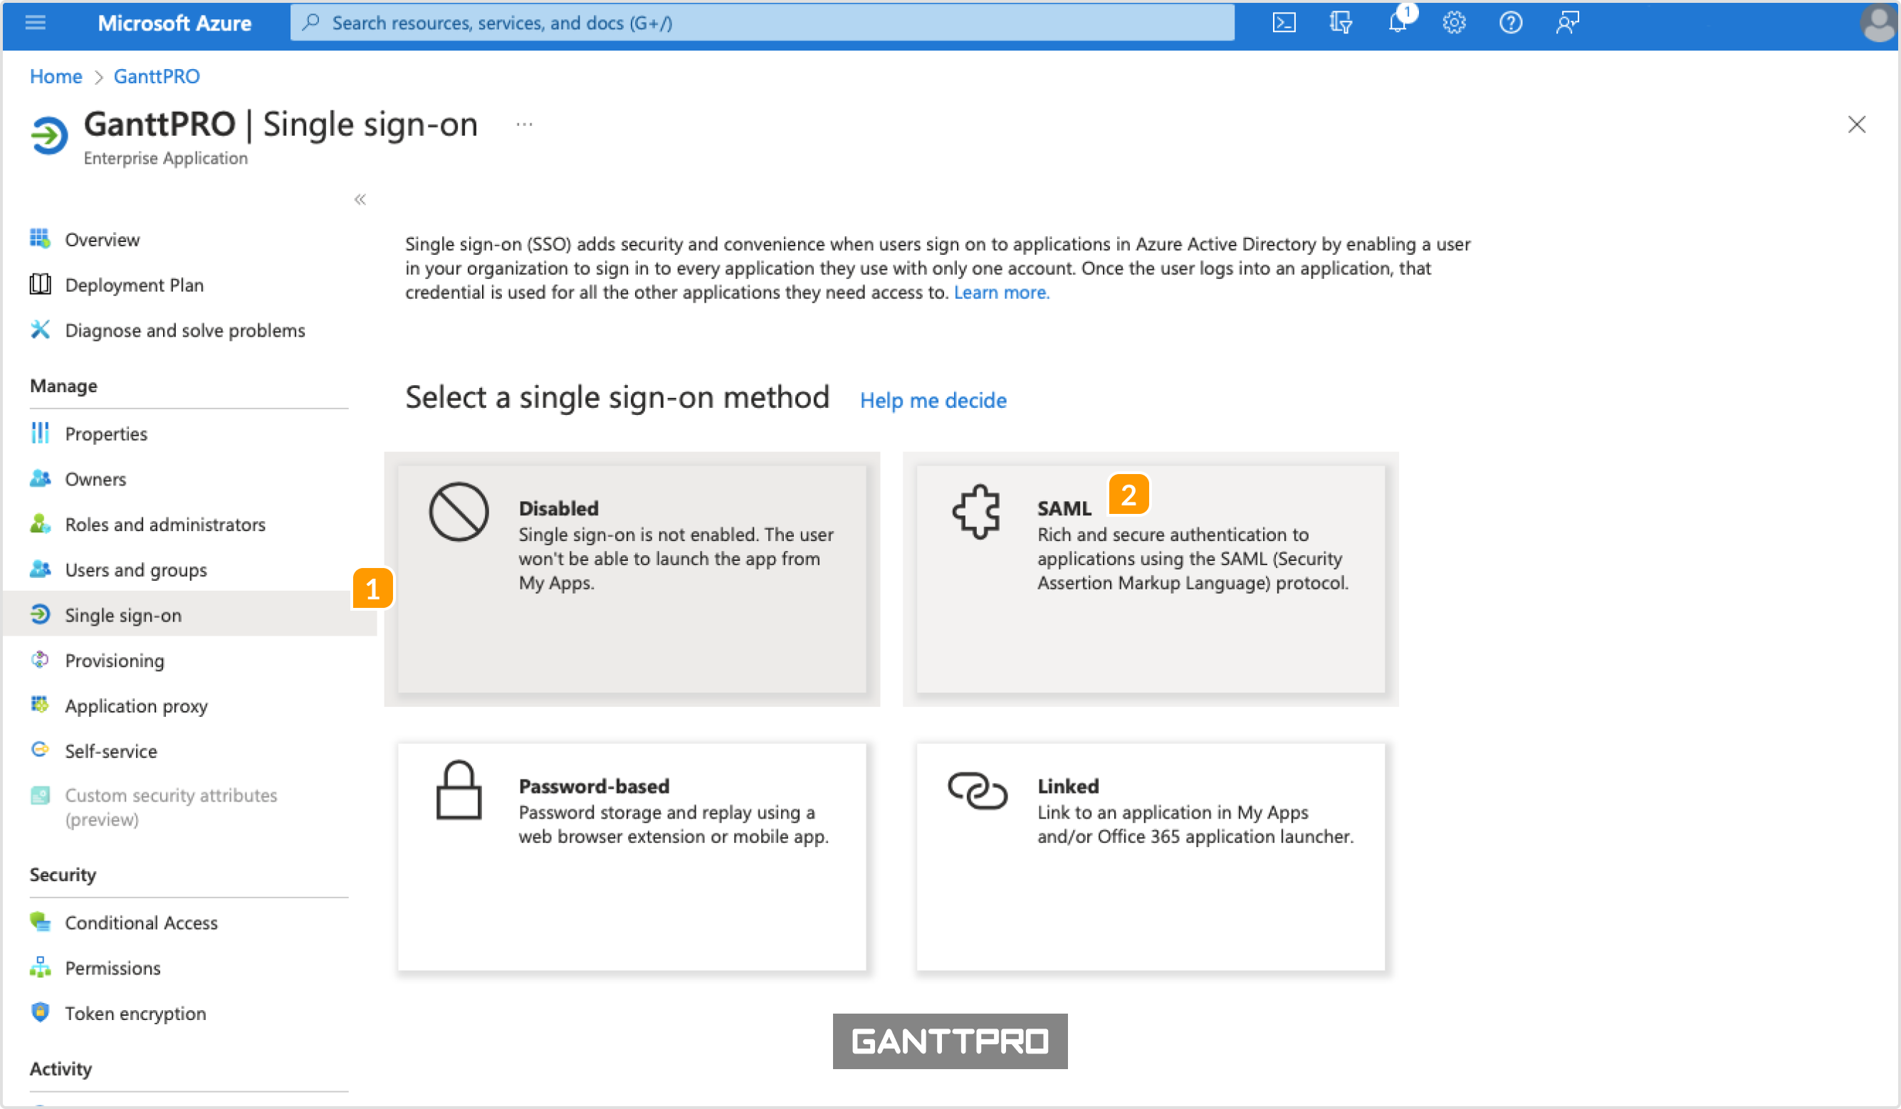
Task: Choose the Linked sign-on method card
Action: pyautogui.click(x=1151, y=857)
